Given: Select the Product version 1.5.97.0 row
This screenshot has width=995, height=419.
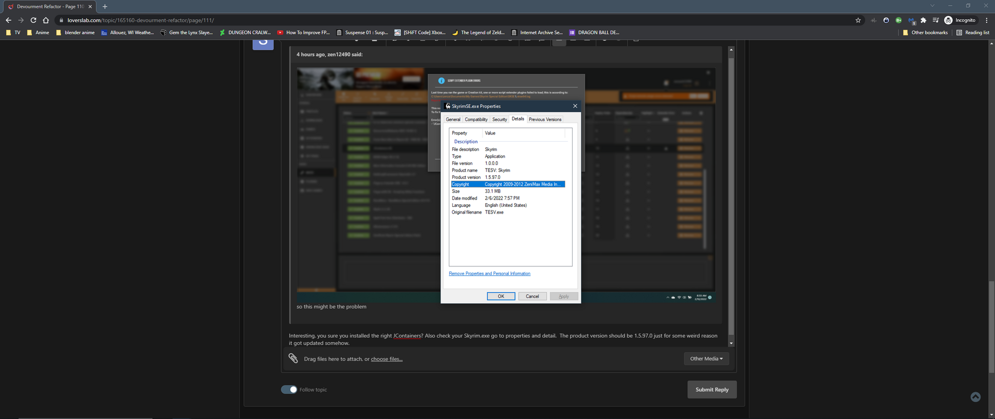Looking at the screenshot, I should tap(508, 177).
